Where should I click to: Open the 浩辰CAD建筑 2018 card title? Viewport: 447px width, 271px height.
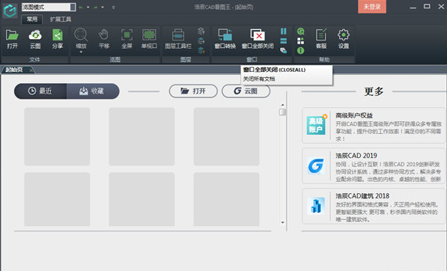point(362,196)
